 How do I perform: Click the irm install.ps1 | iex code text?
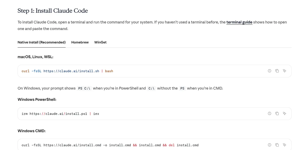click(60, 113)
